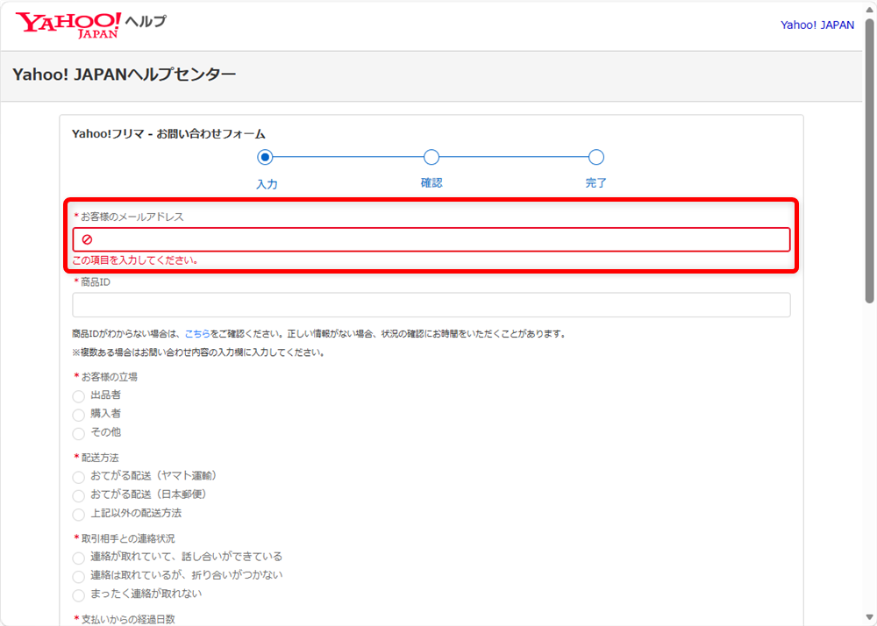Open the こちら link for 商品ID help
This screenshot has width=877, height=626.
pos(197,334)
